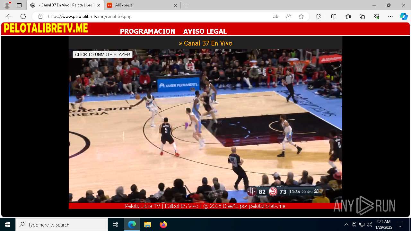Open the Favorites list
Screen dimensions: 411x231
click(x=348, y=16)
